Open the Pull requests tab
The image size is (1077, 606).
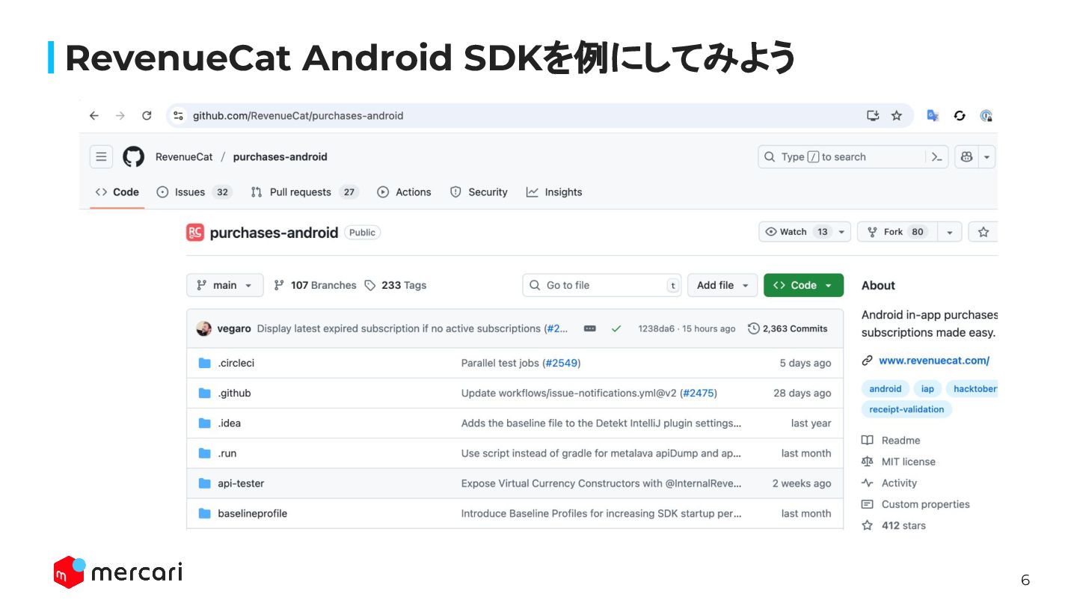tap(304, 192)
